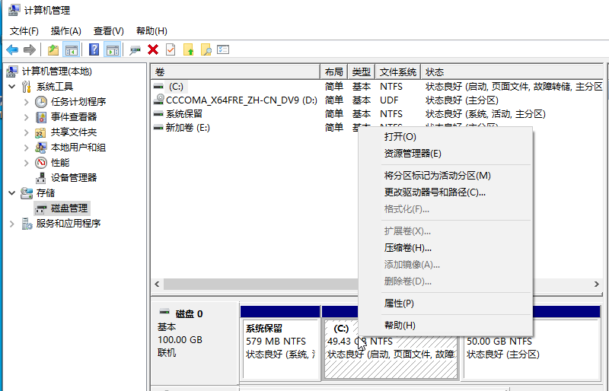609x391 pixels.
Task: Select 性能 in the tree
Action: click(x=60, y=163)
